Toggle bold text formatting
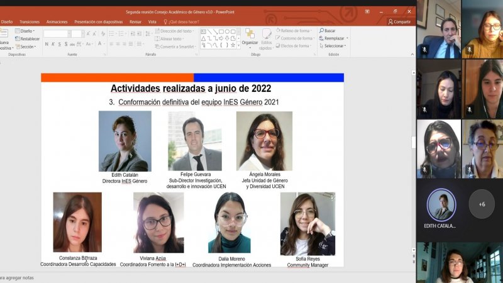 (47, 44)
